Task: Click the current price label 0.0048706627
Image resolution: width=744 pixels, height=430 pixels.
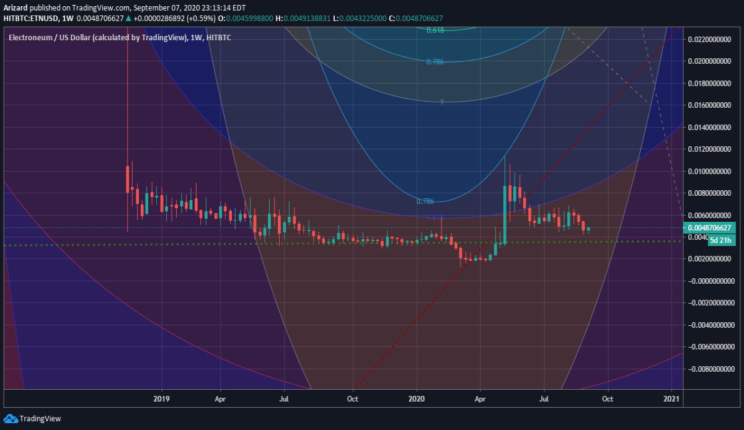Action: tap(710, 227)
